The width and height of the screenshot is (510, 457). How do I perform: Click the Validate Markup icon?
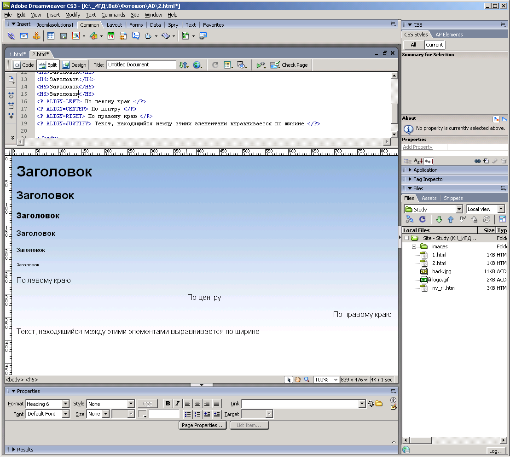tap(261, 65)
